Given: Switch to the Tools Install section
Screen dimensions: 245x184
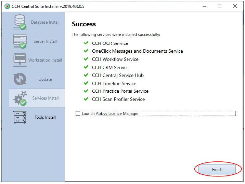Looking at the screenshot, I should tap(45, 117).
